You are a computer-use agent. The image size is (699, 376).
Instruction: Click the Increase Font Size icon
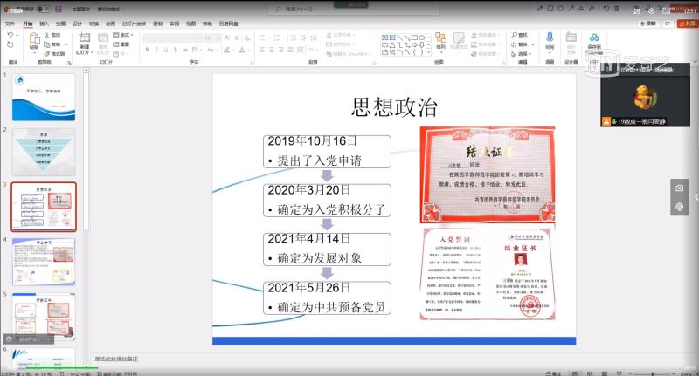click(x=227, y=38)
